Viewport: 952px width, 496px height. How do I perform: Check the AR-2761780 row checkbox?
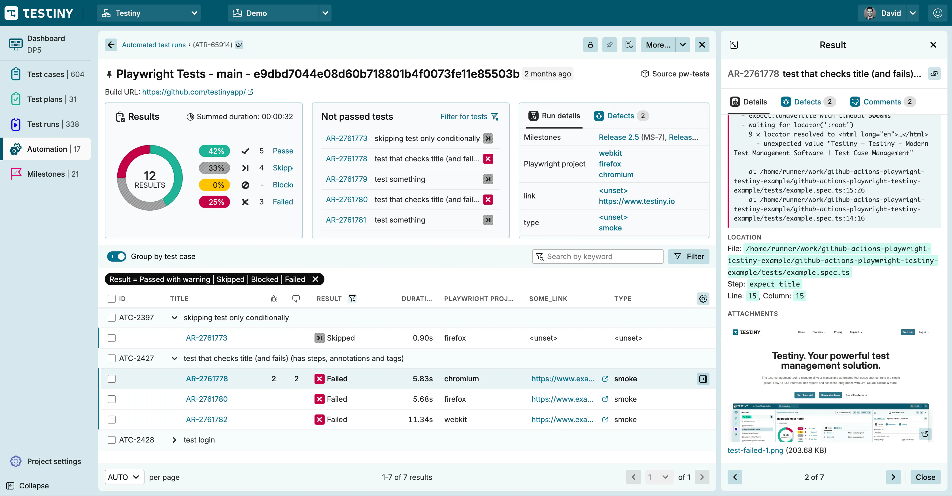[x=112, y=399]
